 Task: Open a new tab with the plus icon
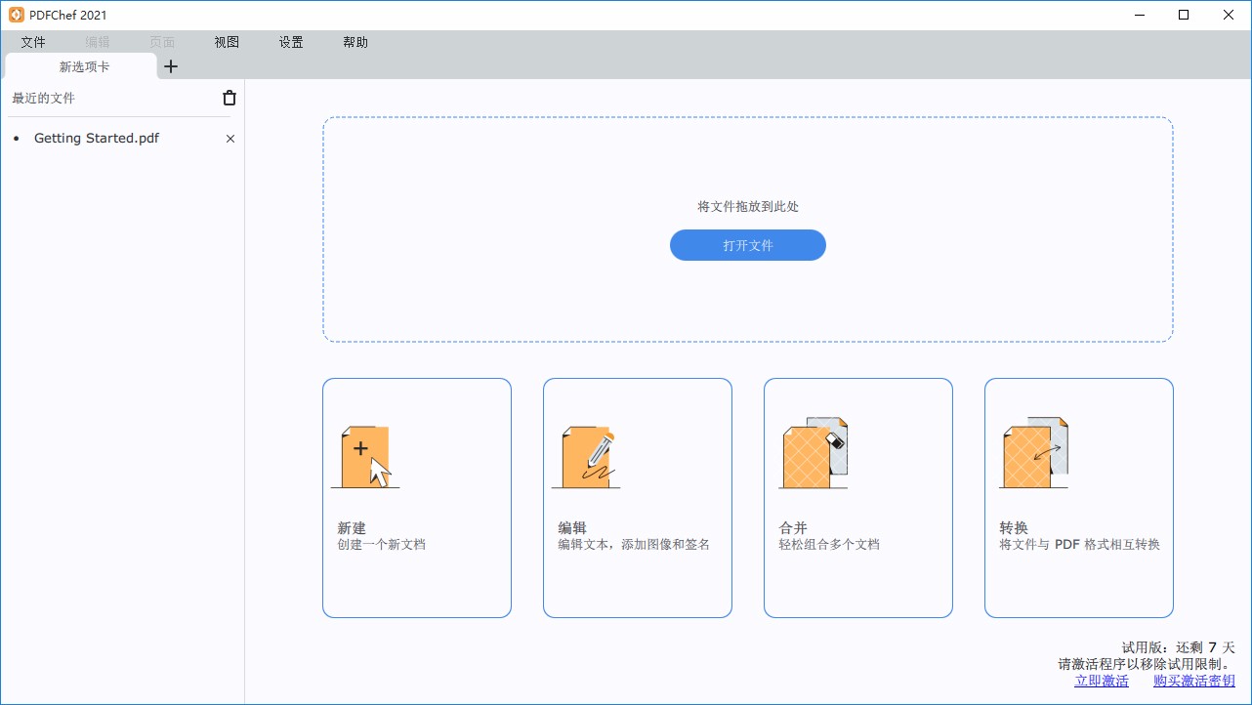pyautogui.click(x=171, y=66)
